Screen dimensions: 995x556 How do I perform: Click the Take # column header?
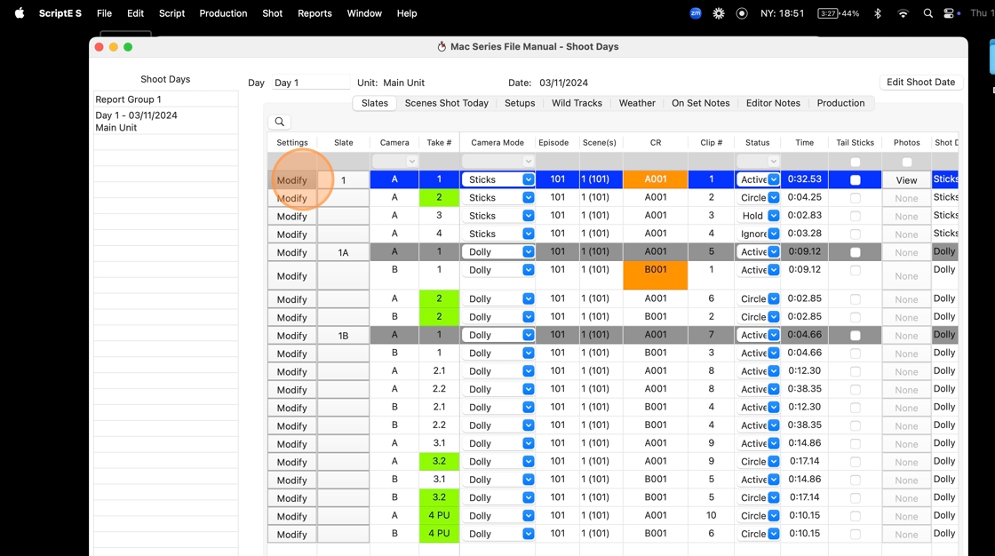point(439,143)
